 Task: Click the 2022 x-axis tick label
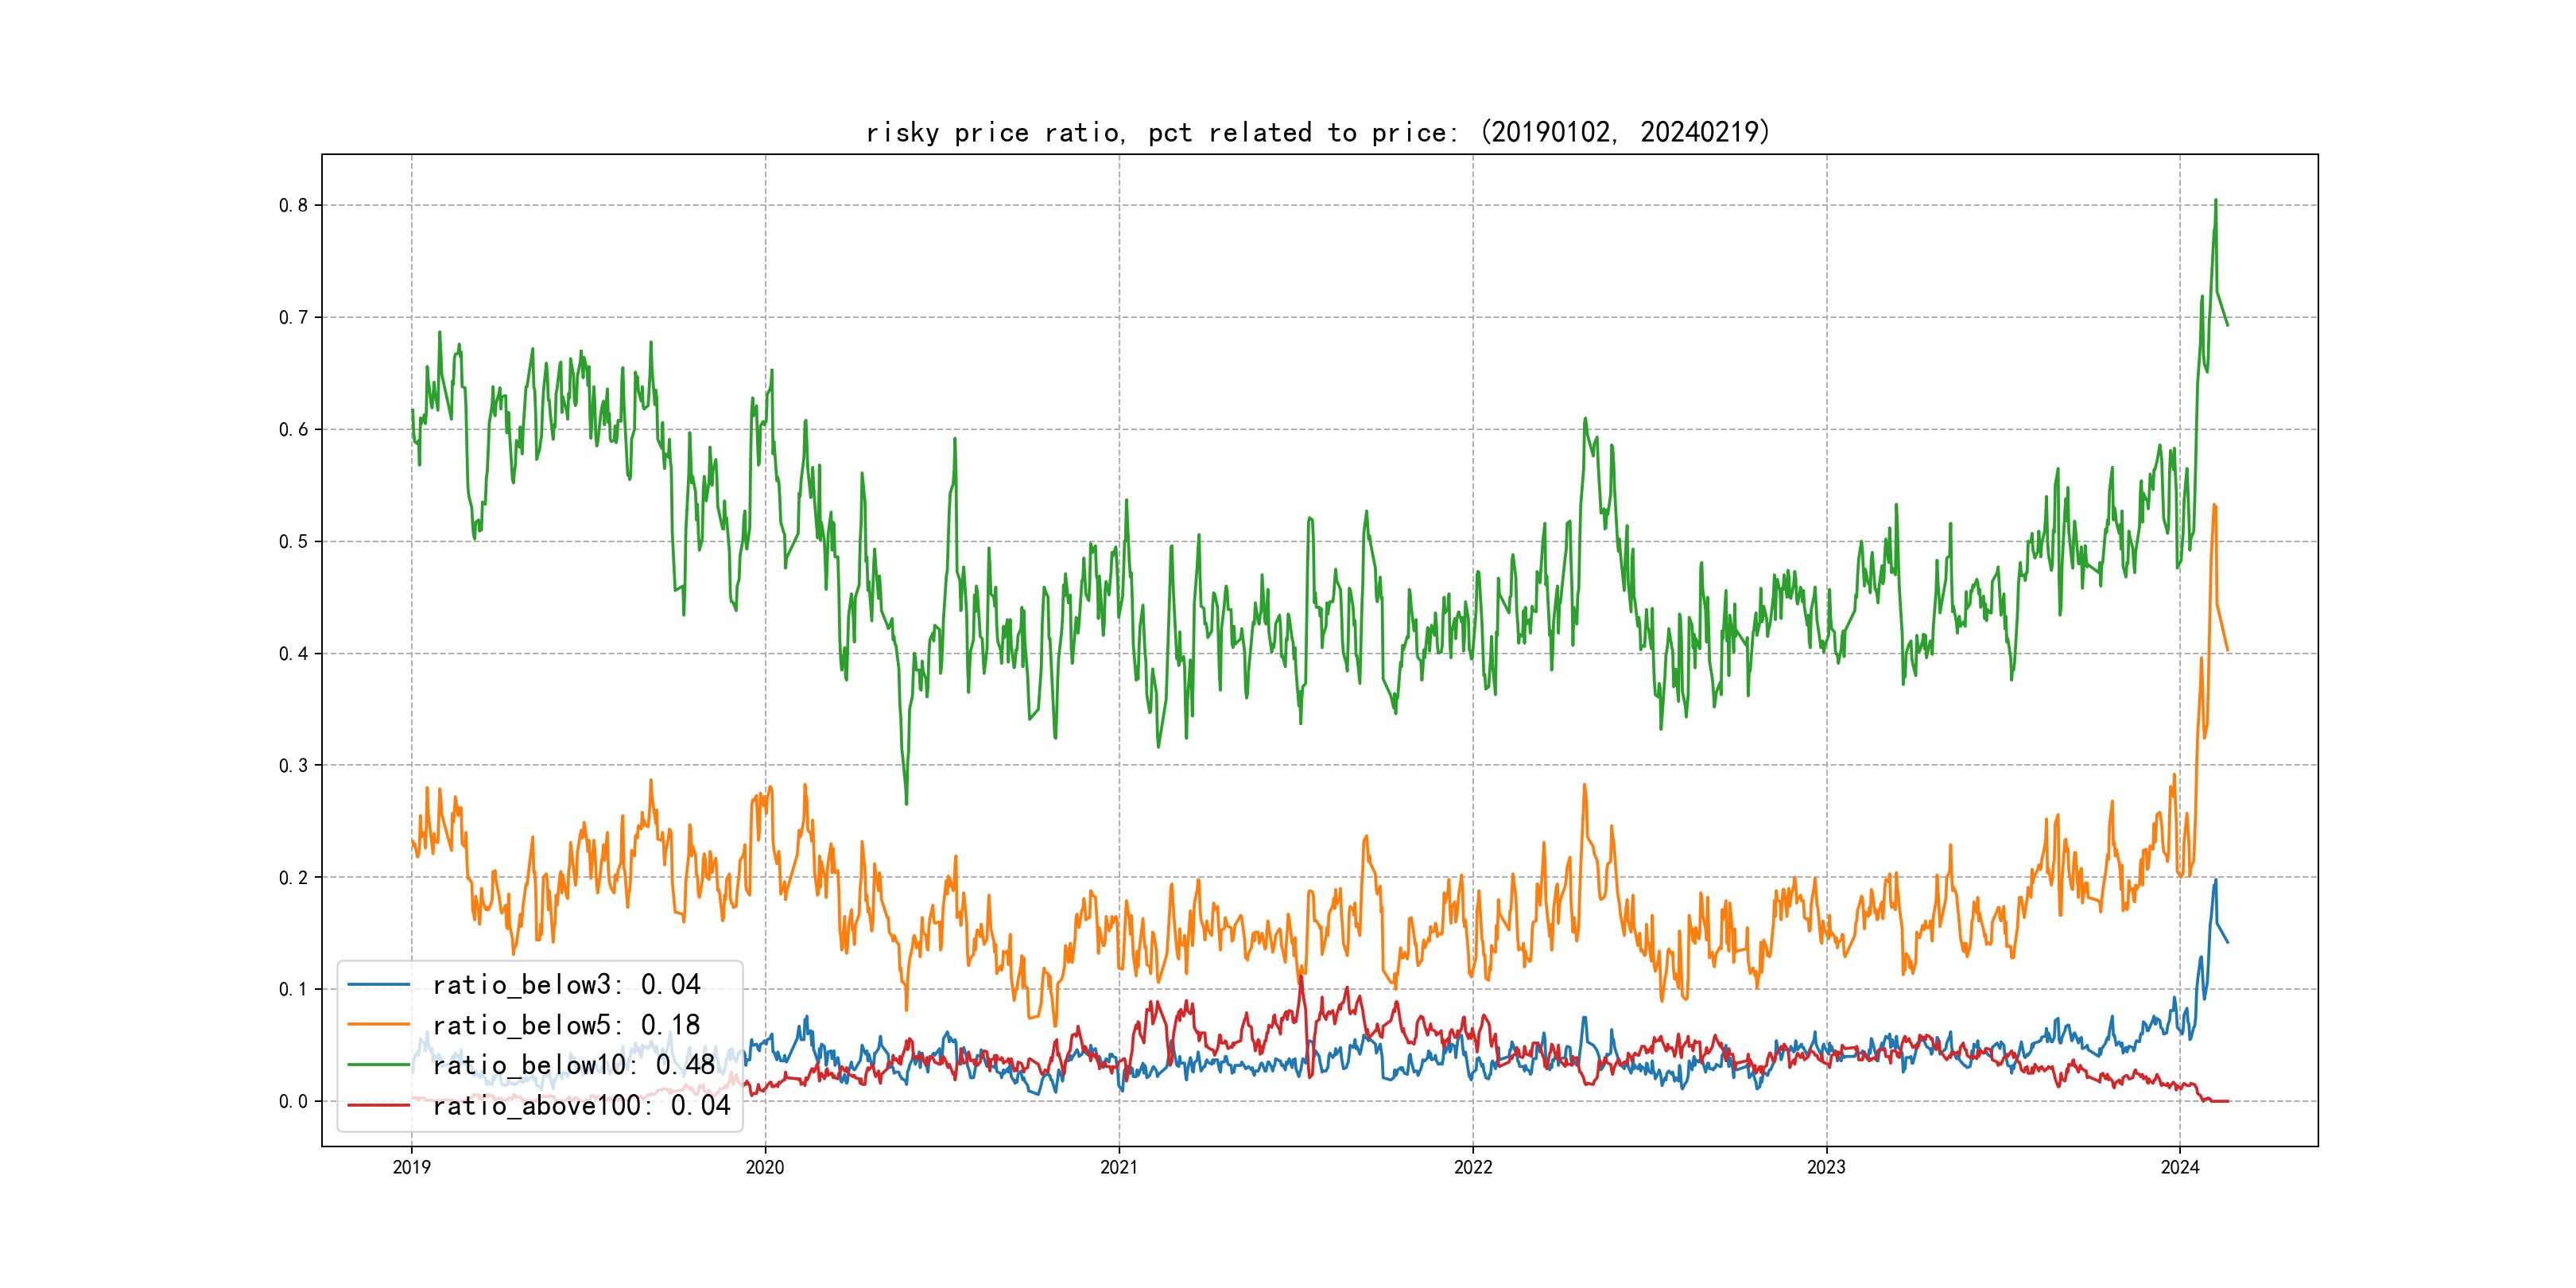point(1472,1167)
